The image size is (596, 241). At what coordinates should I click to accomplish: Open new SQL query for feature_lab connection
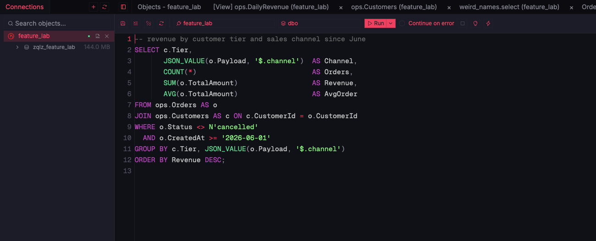pyautogui.click(x=98, y=36)
